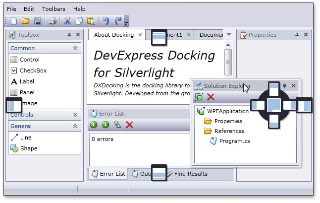
Task: Pin toggle for the Solution Explorer panel
Action: click(x=284, y=86)
